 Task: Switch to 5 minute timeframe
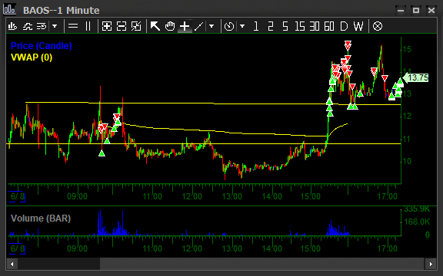coord(285,27)
